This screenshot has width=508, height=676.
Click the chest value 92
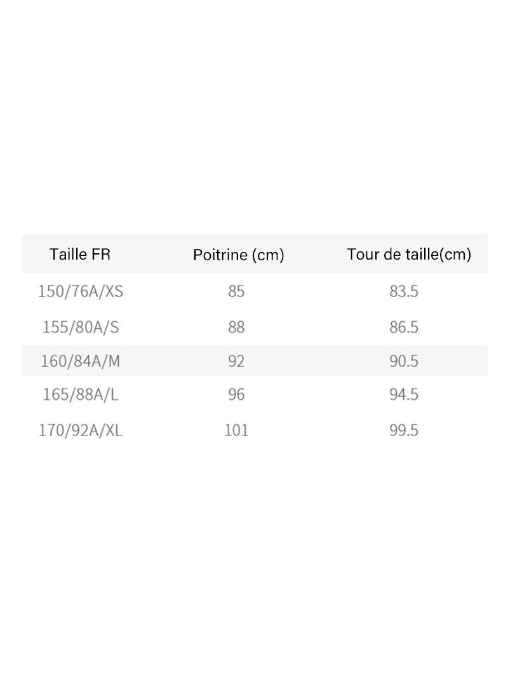pyautogui.click(x=236, y=361)
